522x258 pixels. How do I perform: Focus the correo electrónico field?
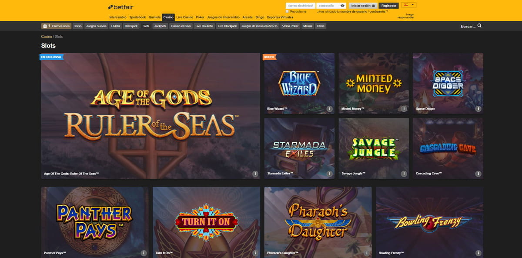click(x=301, y=6)
